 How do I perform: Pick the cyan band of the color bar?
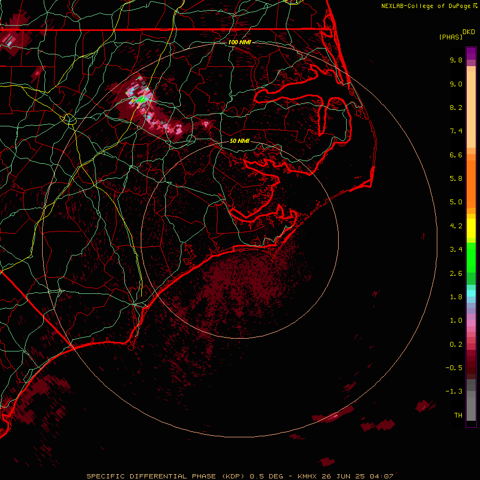[471, 293]
